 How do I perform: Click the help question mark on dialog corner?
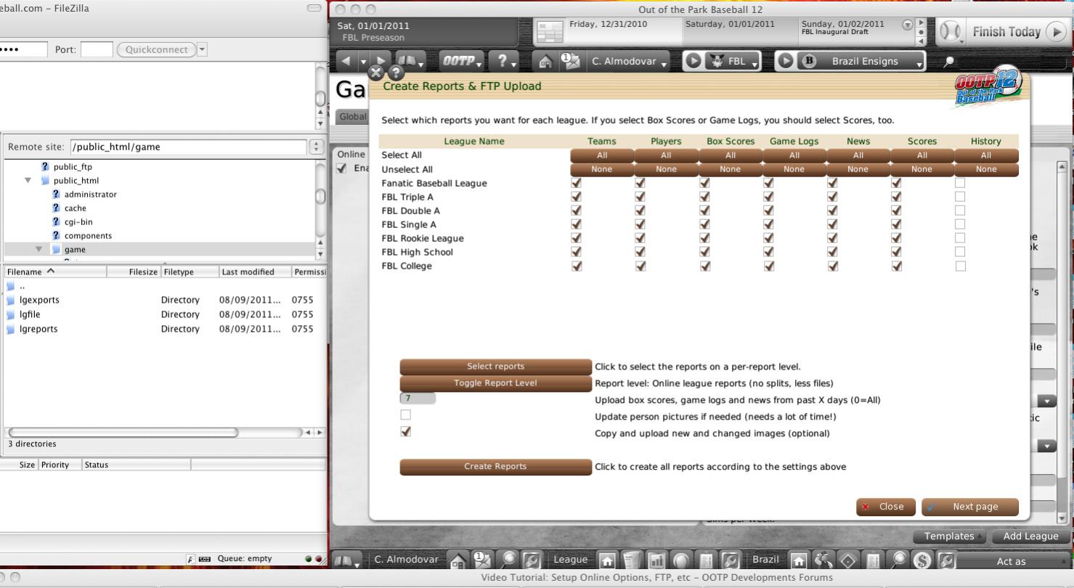click(396, 73)
